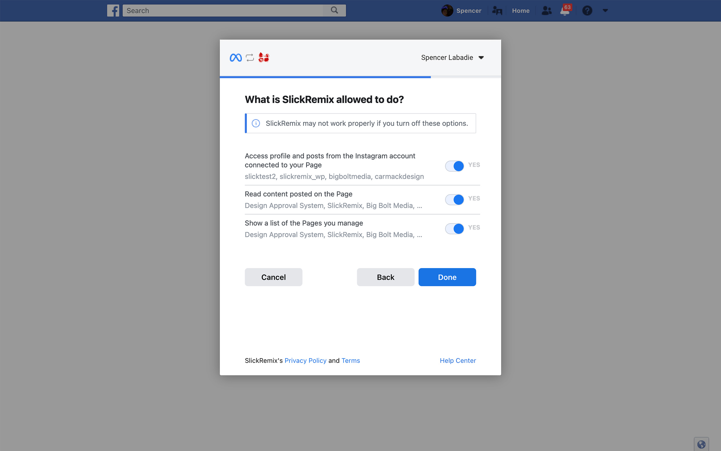
Task: Open SlickRemix's Privacy Policy link
Action: click(x=305, y=360)
